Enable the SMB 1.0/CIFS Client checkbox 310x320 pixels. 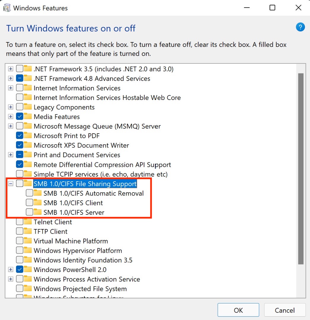pyautogui.click(x=29, y=203)
